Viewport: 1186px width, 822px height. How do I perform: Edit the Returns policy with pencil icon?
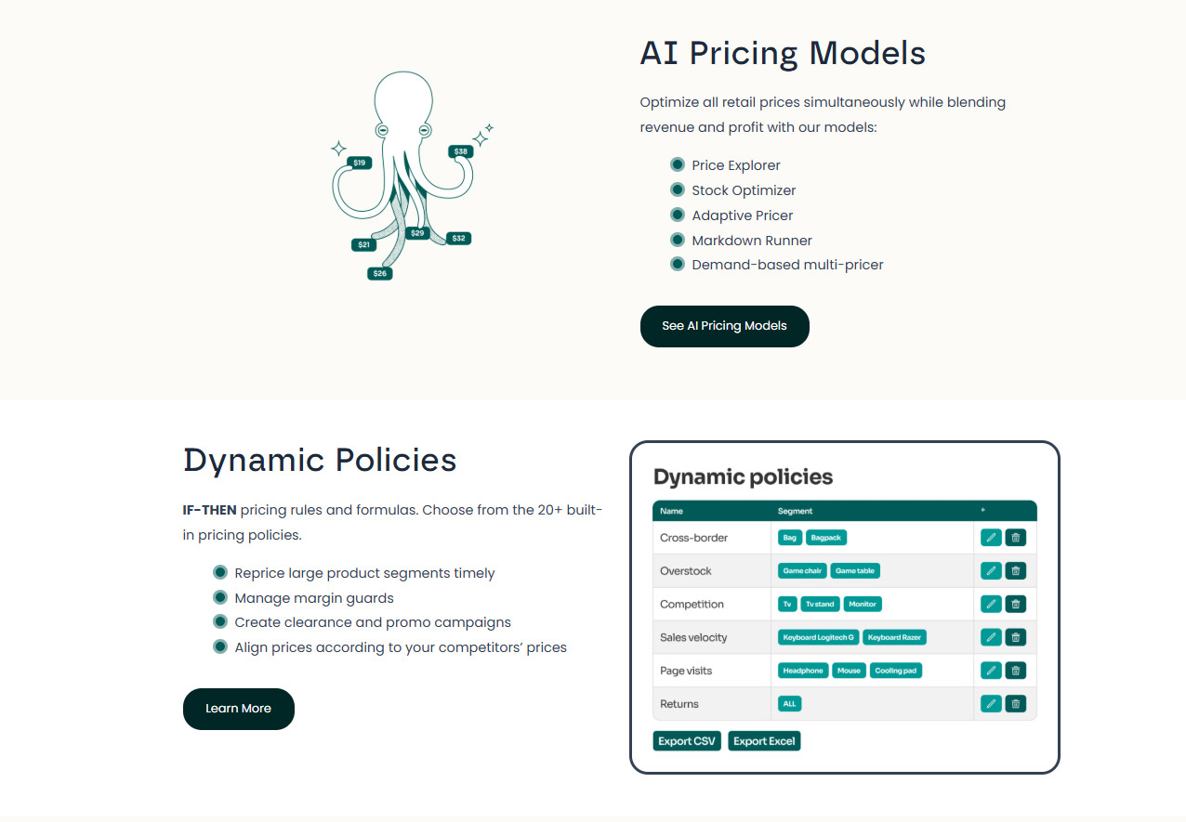(x=991, y=704)
